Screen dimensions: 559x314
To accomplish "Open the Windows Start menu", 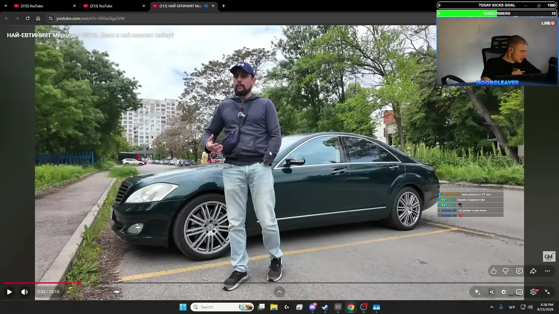I will 183,307.
